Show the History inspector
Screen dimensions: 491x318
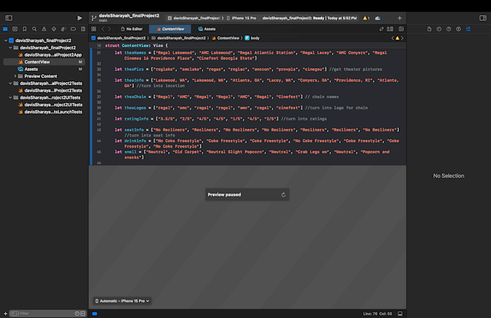tap(439, 29)
